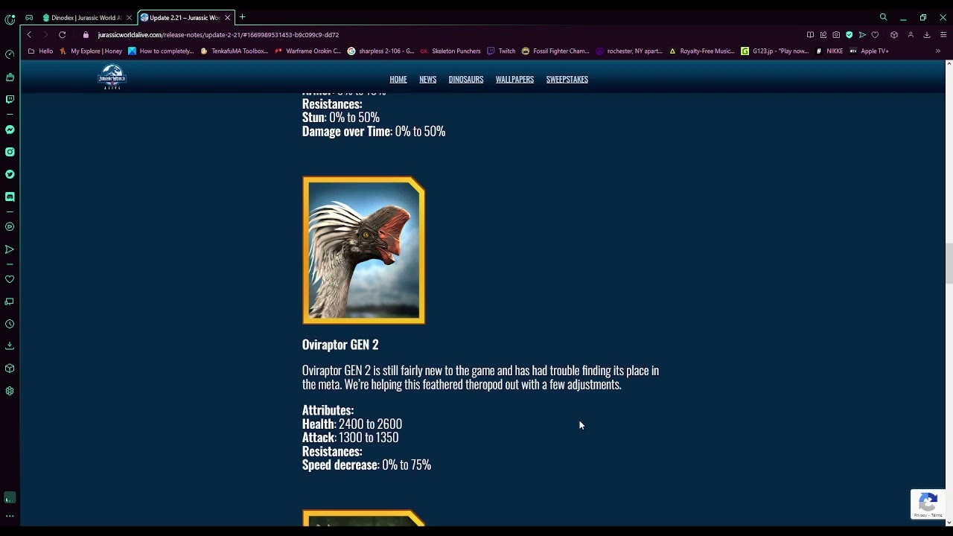Click the address bar URL

click(x=218, y=35)
